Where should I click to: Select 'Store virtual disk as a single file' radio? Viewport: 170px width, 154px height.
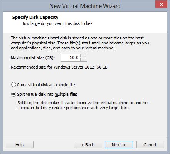tap(13, 85)
